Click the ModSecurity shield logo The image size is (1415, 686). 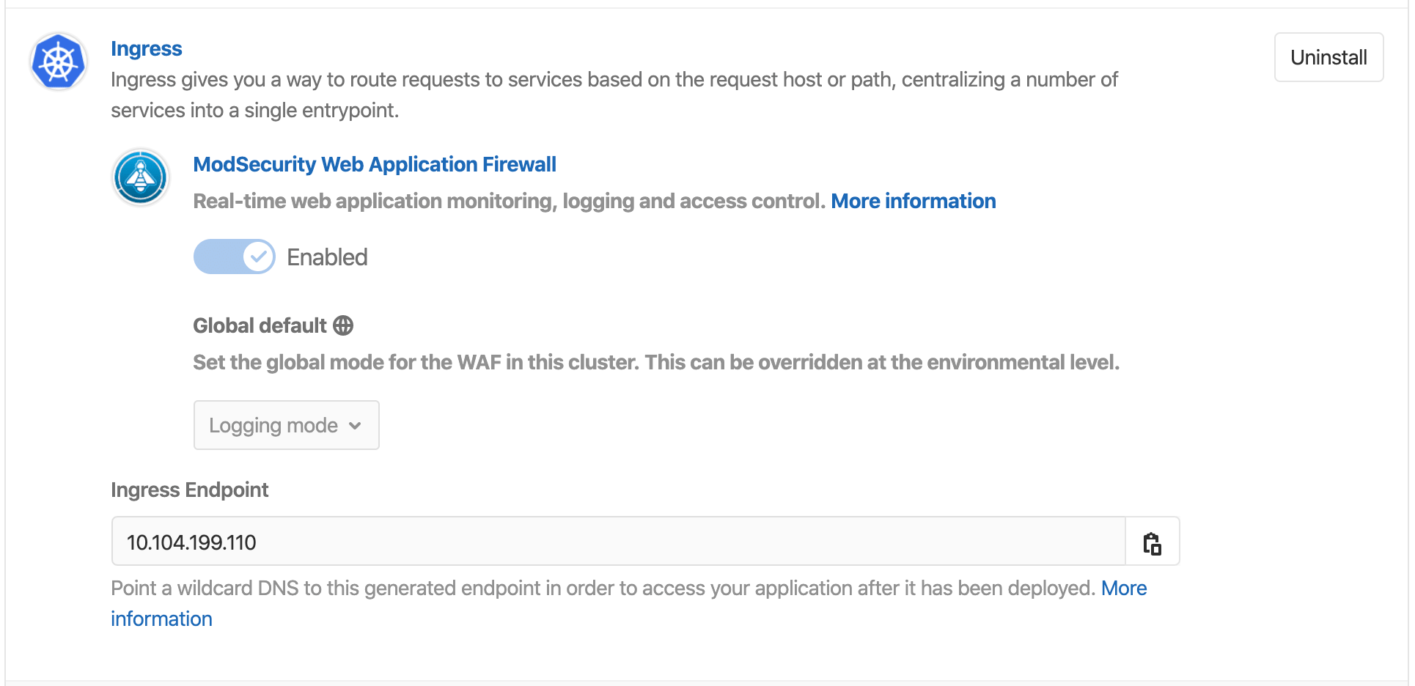tap(140, 177)
